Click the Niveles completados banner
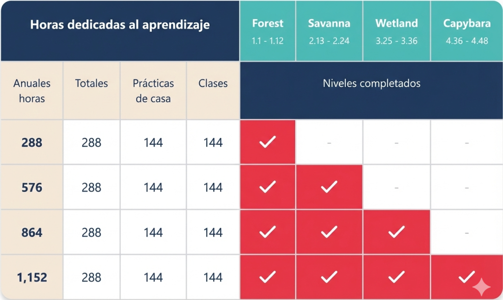 (371, 90)
